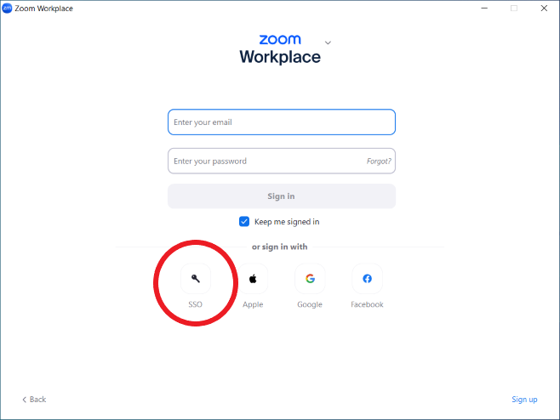The height and width of the screenshot is (420, 560).
Task: Go Back to the previous screen
Action: pos(34,400)
